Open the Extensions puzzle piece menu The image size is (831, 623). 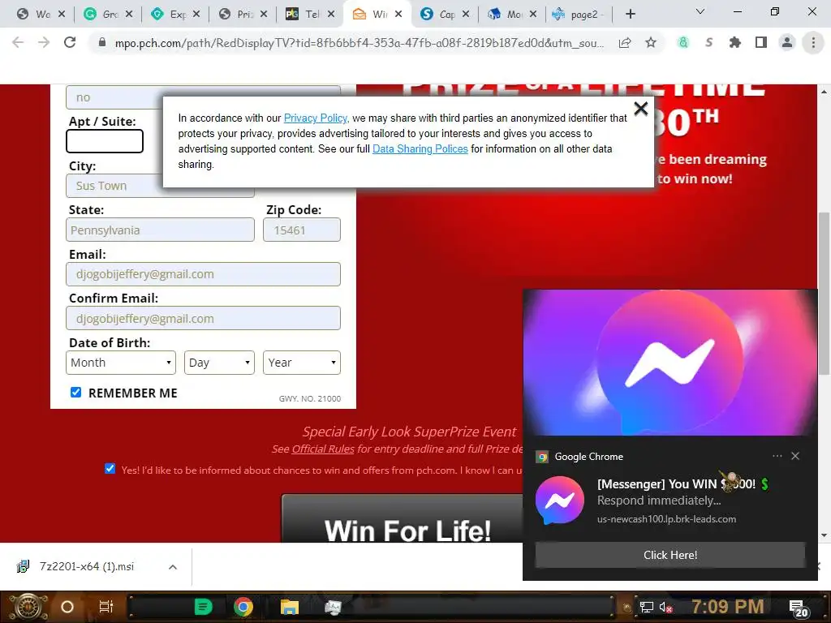[x=735, y=42]
